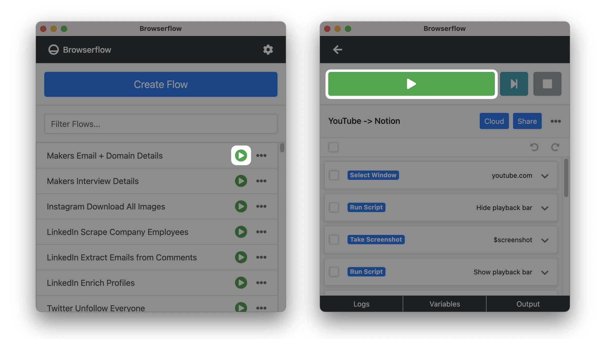The image size is (606, 339).
Task: Open the YouTube -> Notion flow options menu
Action: point(555,121)
